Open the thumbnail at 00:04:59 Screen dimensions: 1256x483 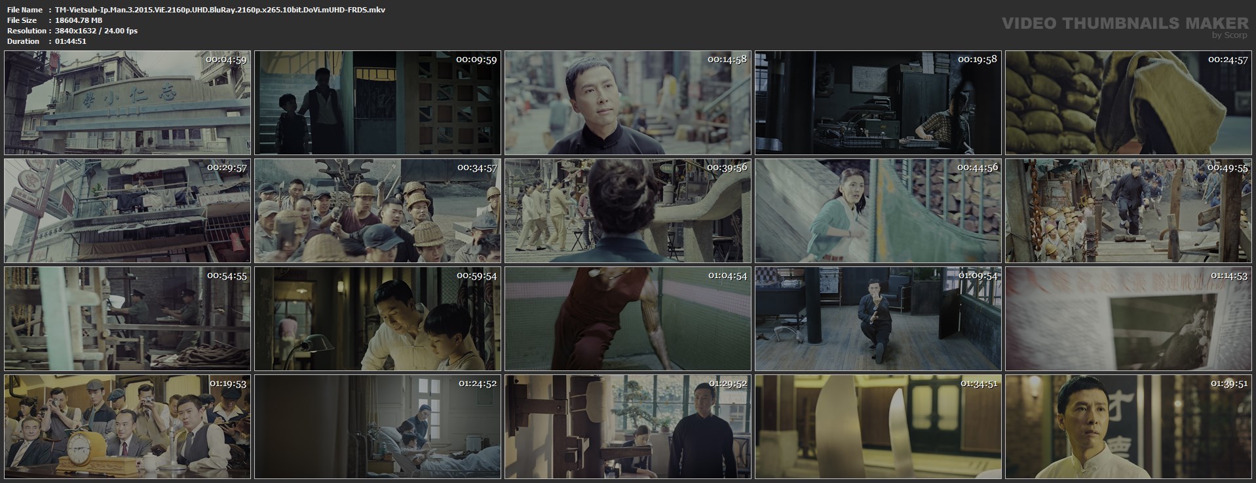pos(127,103)
